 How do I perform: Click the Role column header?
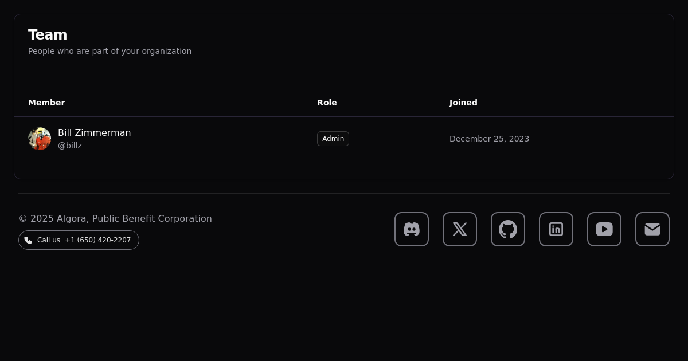point(327,103)
